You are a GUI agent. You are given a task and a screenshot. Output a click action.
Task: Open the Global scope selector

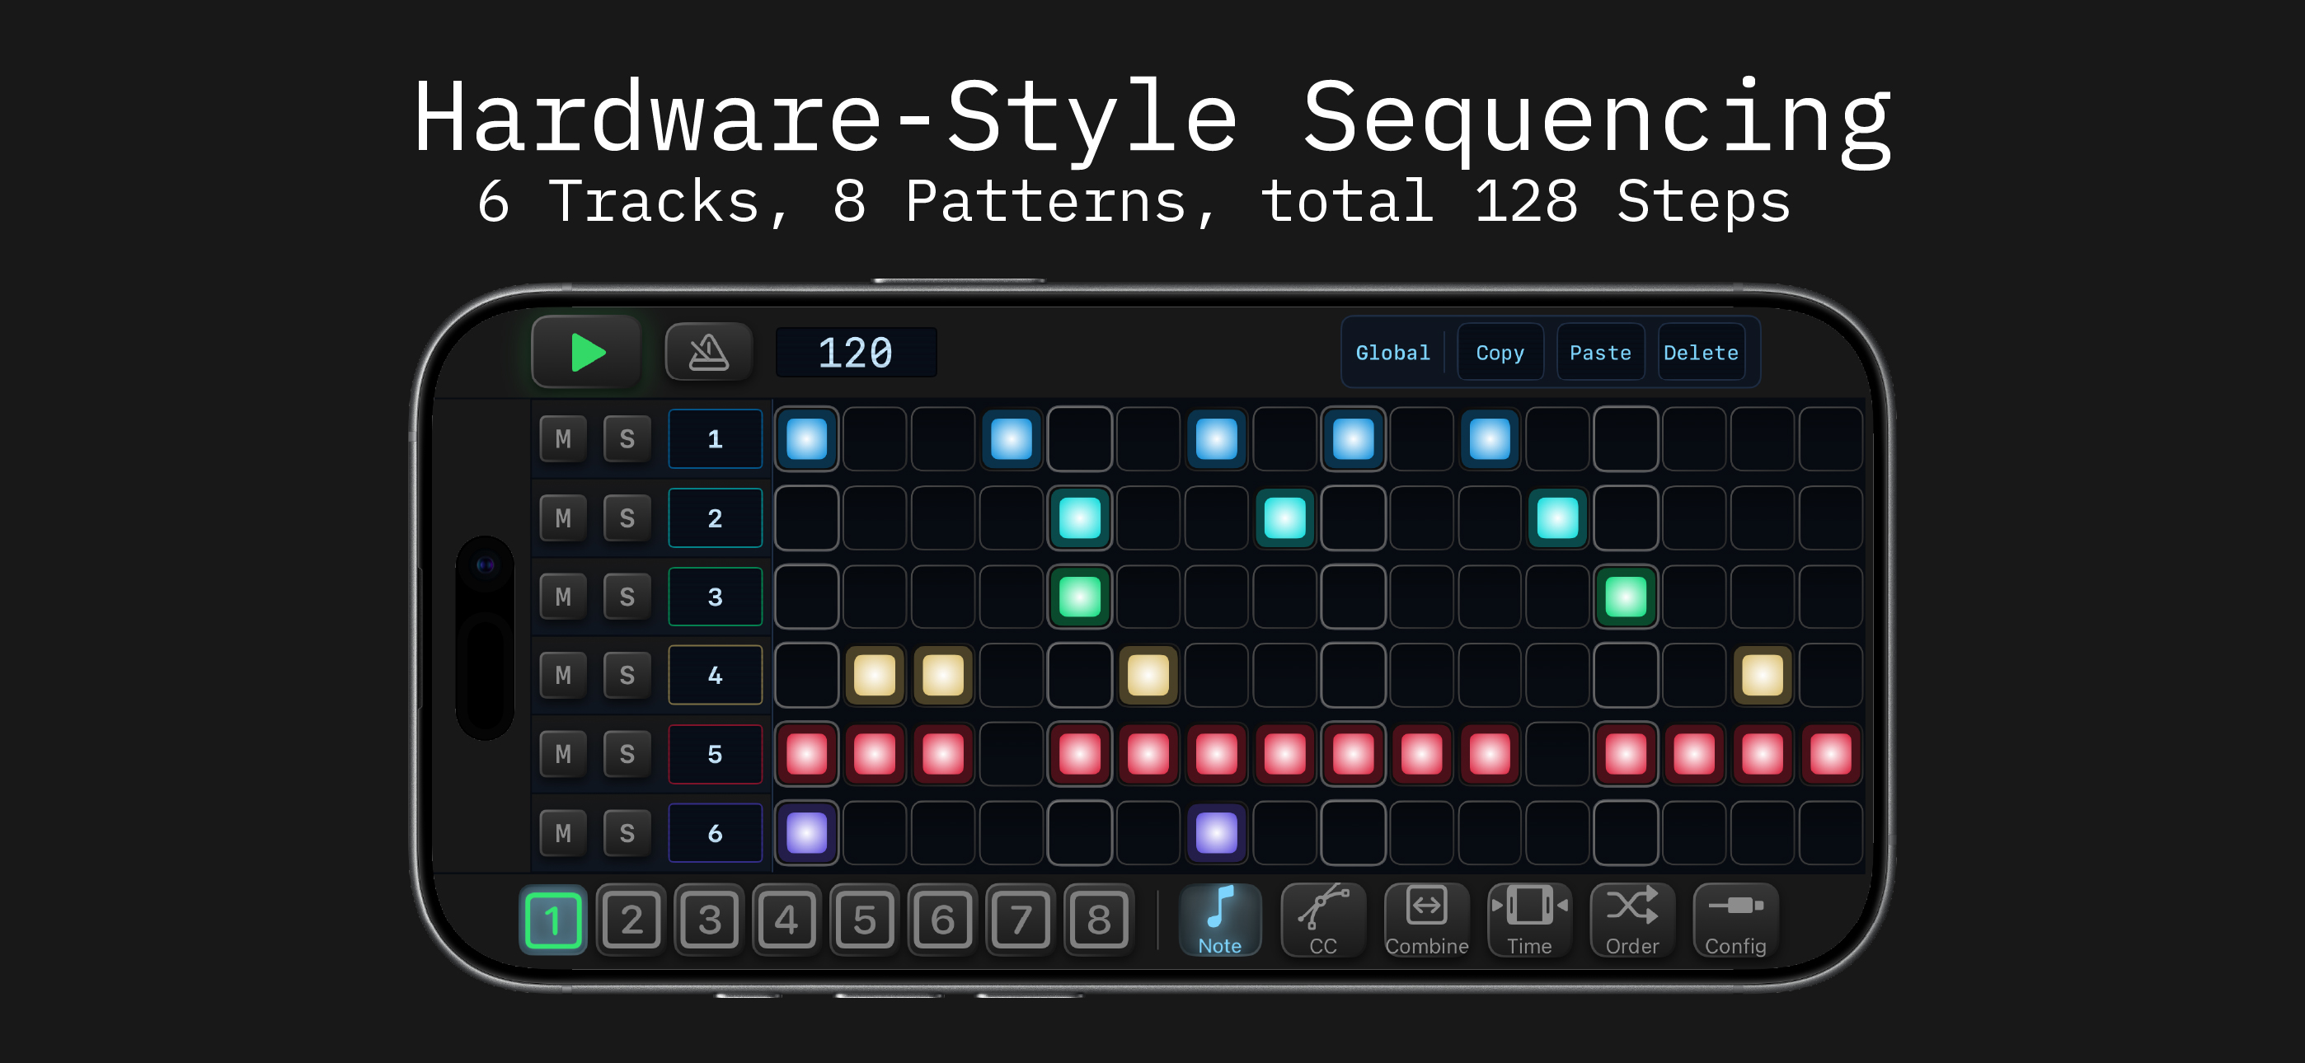1392,353
